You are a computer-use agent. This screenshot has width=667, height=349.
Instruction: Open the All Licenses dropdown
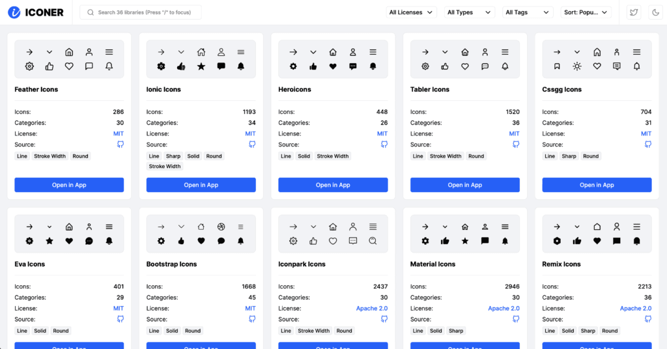(410, 12)
